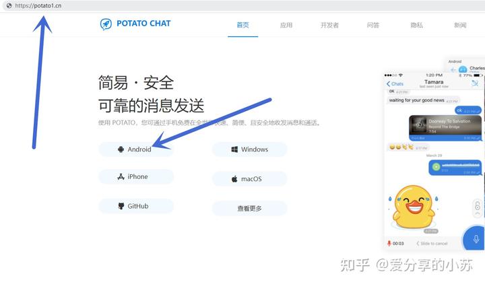Image resolution: width=485 pixels, height=284 pixels.
Task: Click the GitHub octocat icon
Action: [x=121, y=206]
